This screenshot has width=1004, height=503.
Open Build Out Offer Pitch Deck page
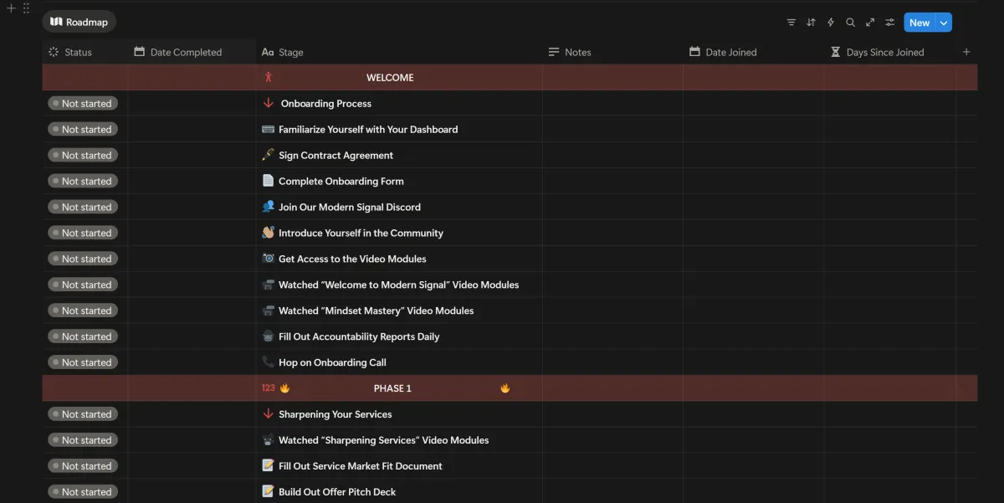coord(337,492)
